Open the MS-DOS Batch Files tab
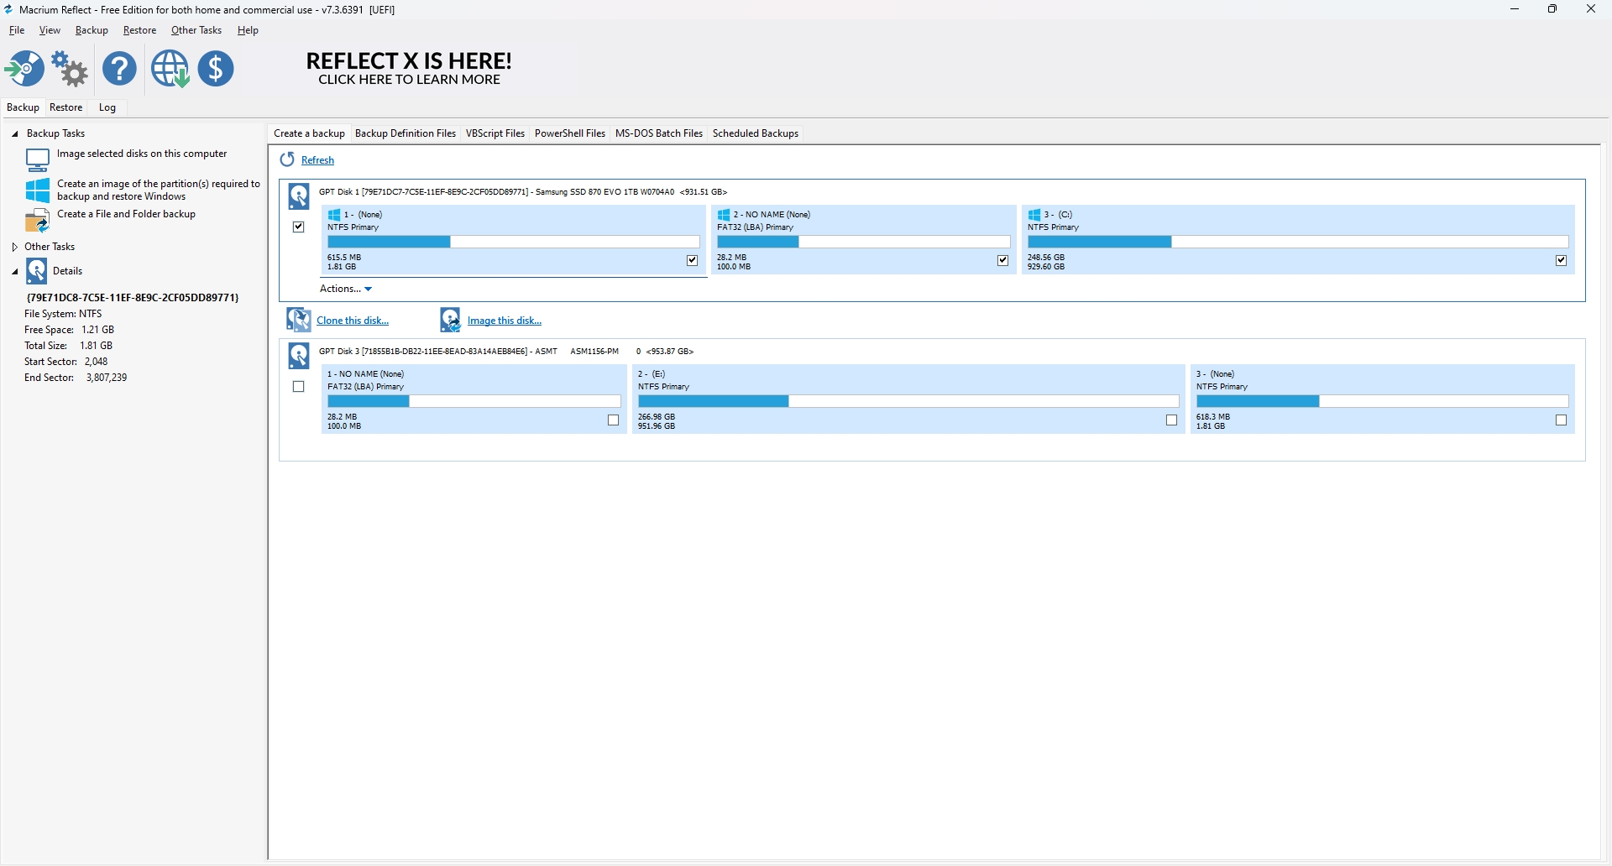1612x866 pixels. point(659,133)
